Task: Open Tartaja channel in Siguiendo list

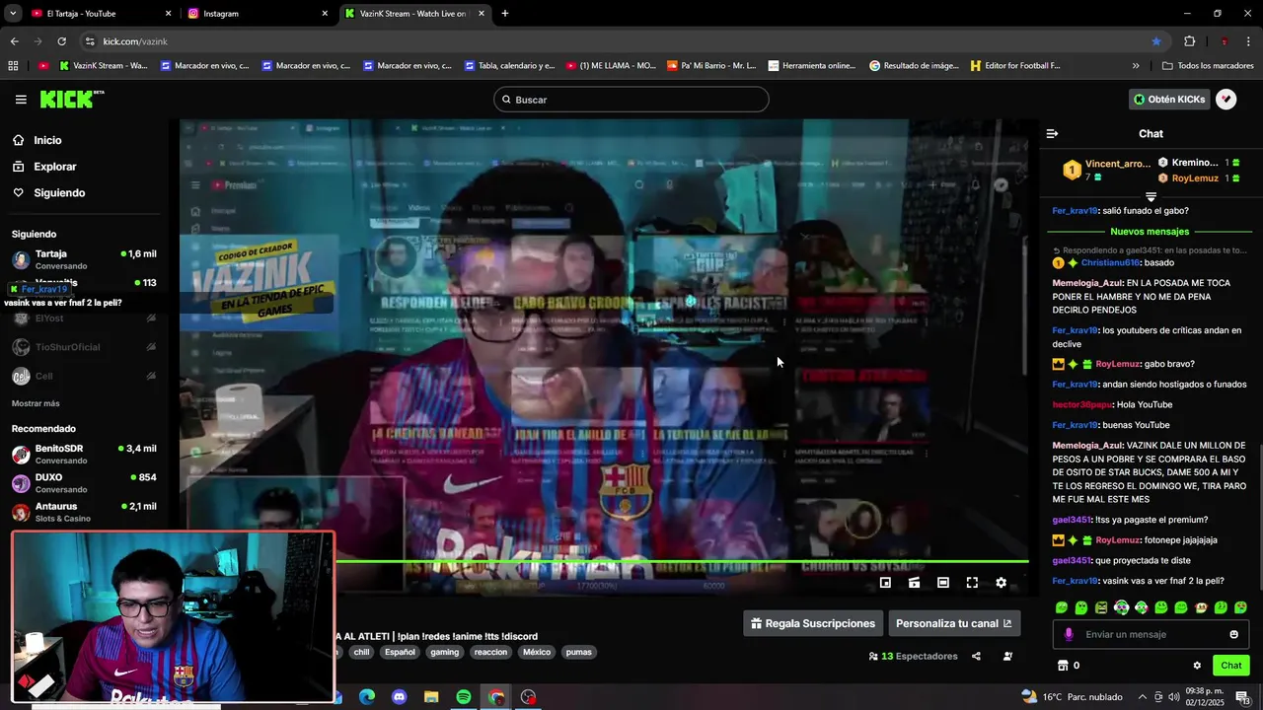Action: (x=84, y=259)
